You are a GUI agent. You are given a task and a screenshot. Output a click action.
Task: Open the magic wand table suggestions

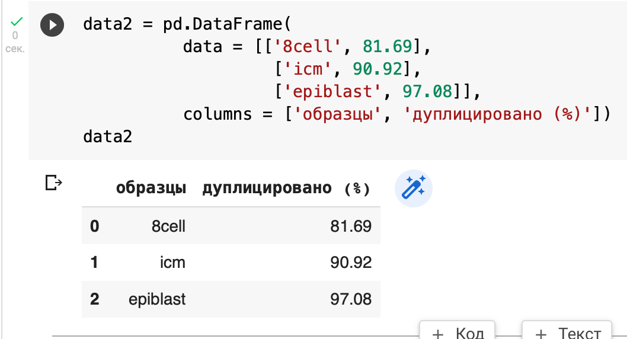tap(414, 188)
